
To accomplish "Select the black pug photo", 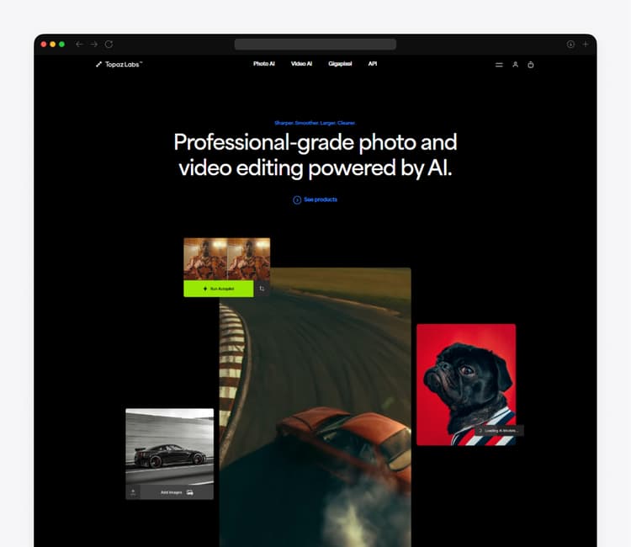I will (x=465, y=383).
